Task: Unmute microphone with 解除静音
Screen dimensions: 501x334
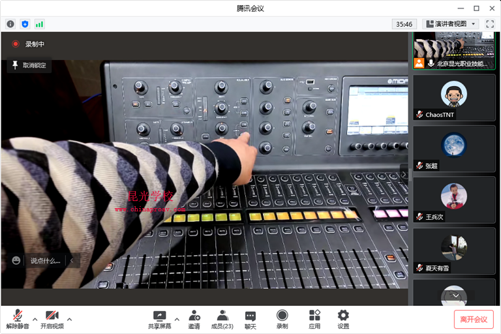Action: (18, 319)
